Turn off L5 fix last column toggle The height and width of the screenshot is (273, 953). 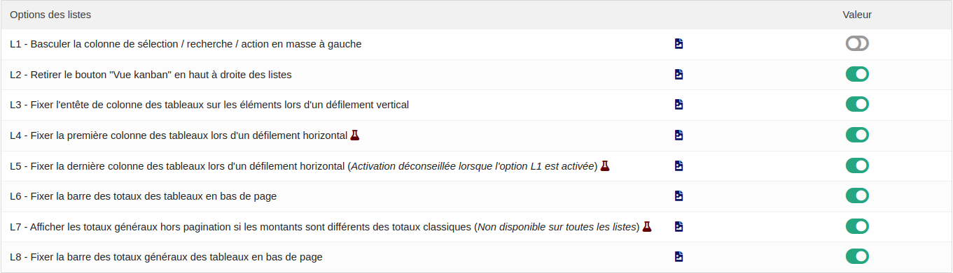click(x=857, y=165)
